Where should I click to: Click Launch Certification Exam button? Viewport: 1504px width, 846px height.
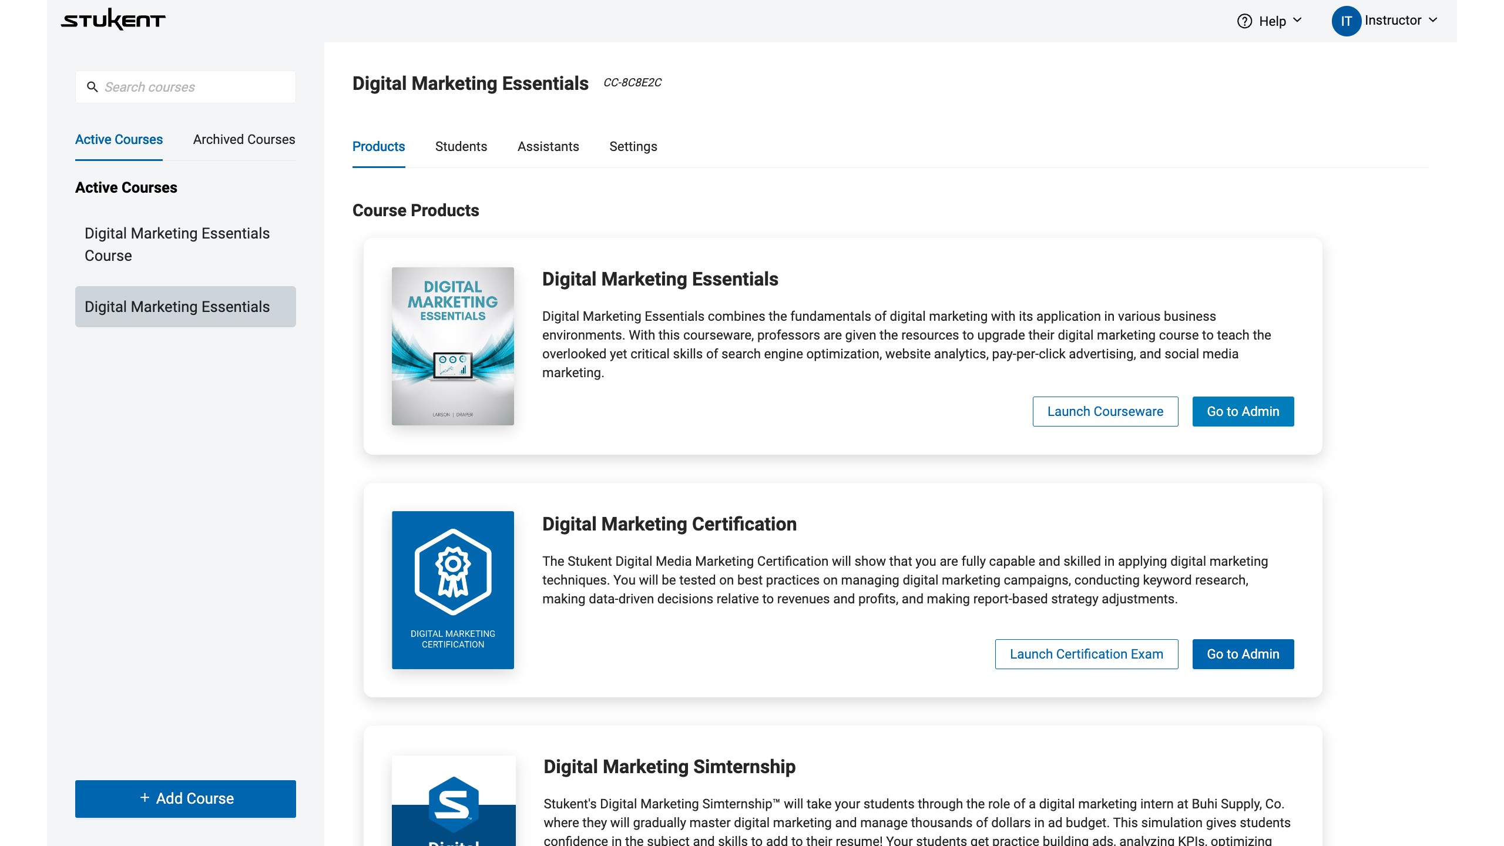1086,654
